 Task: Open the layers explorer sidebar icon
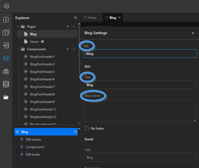[6, 58]
